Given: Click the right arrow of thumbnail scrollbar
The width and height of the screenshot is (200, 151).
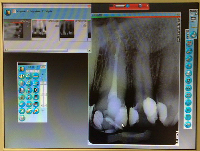Looking at the screenshot, I should point(89,51).
